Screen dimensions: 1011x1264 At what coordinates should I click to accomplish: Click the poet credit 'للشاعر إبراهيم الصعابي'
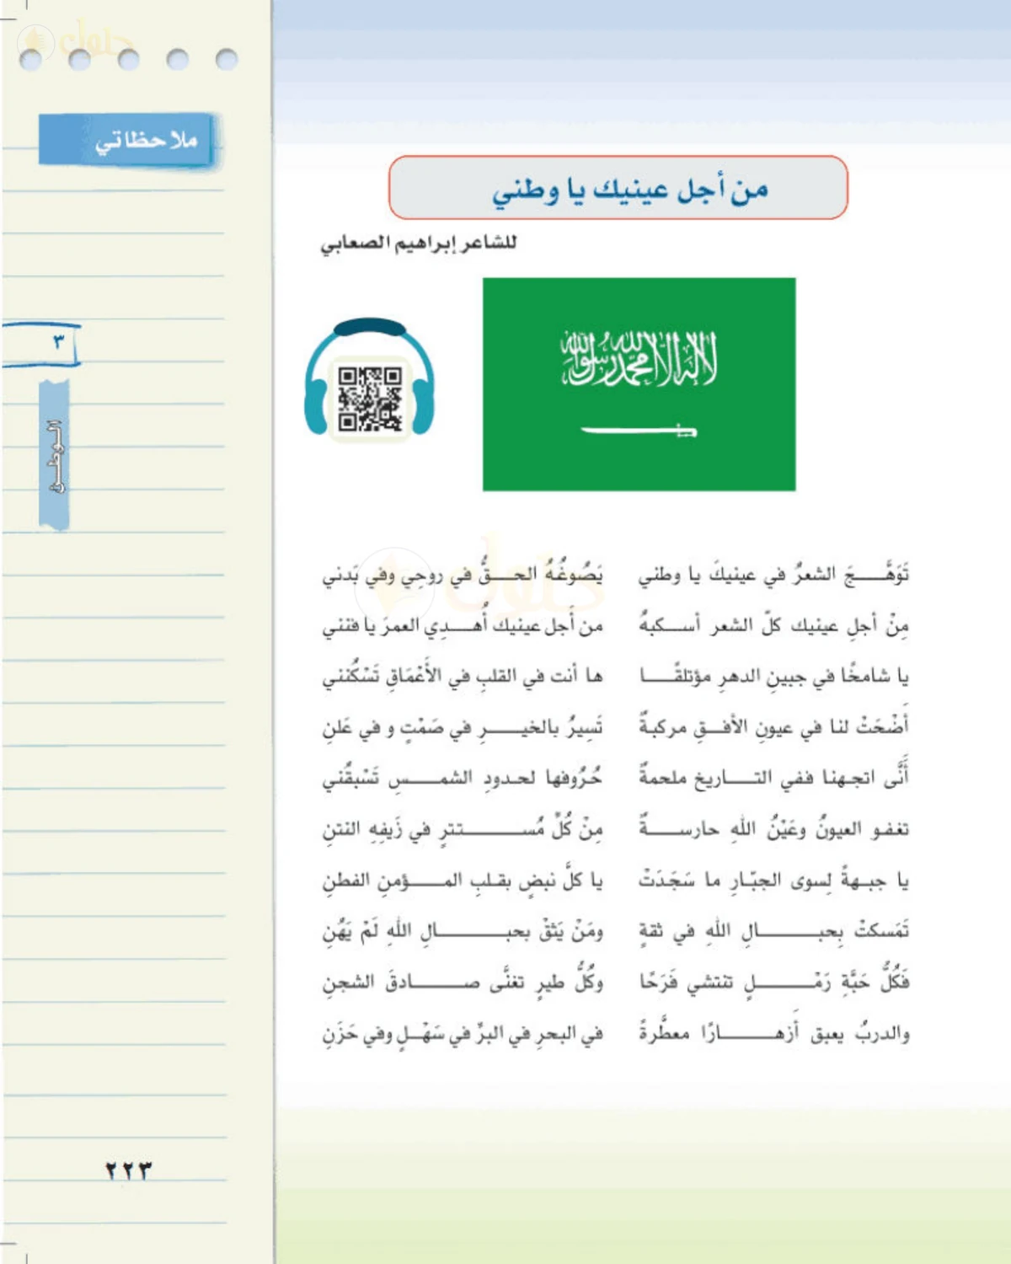tap(418, 244)
